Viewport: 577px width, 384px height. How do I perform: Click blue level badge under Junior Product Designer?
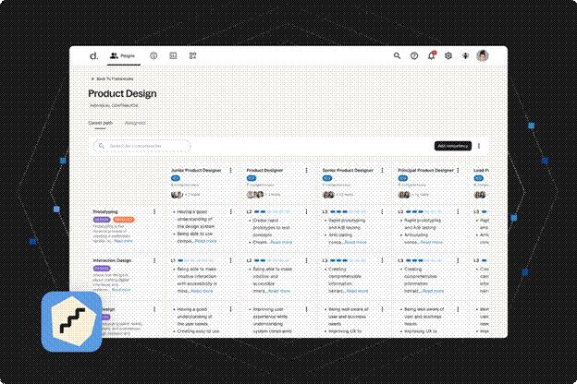(176, 178)
